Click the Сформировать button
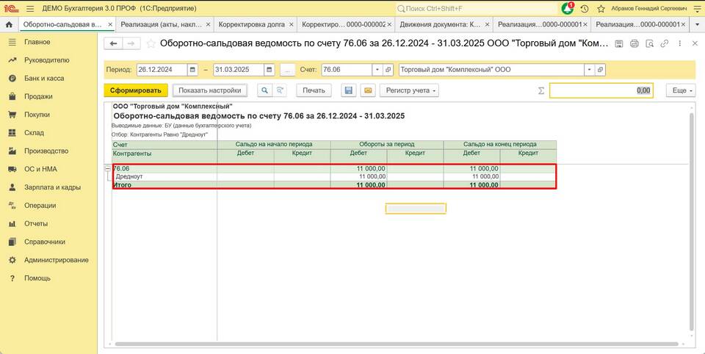705x354 pixels. pos(136,90)
